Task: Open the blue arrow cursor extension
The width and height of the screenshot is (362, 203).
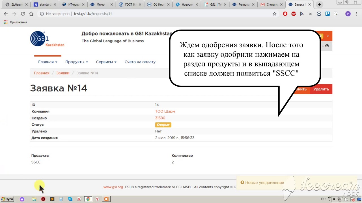Action: (302, 14)
